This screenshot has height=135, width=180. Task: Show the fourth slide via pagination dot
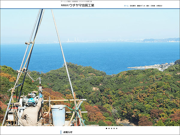(114, 128)
